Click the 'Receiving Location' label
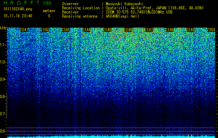This screenshot has height=138, width=218. tap(81, 8)
